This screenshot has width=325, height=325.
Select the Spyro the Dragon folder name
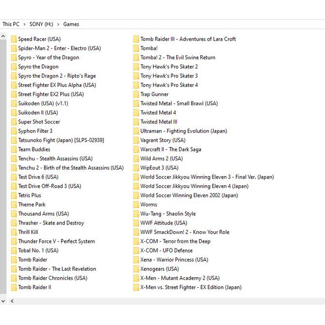pyautogui.click(x=38, y=67)
